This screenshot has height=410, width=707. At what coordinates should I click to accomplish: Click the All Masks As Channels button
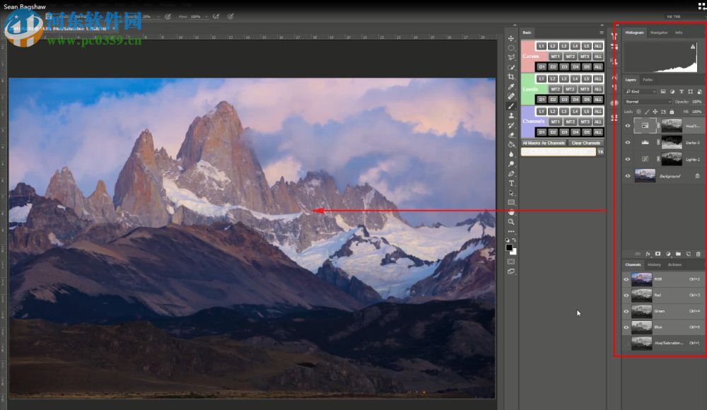[x=543, y=143]
